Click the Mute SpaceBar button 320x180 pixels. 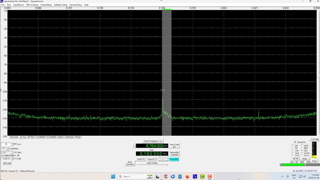[x=129, y=163]
